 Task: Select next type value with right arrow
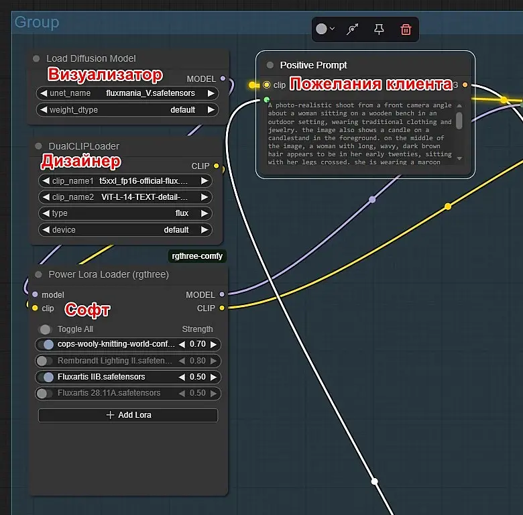[x=204, y=213]
